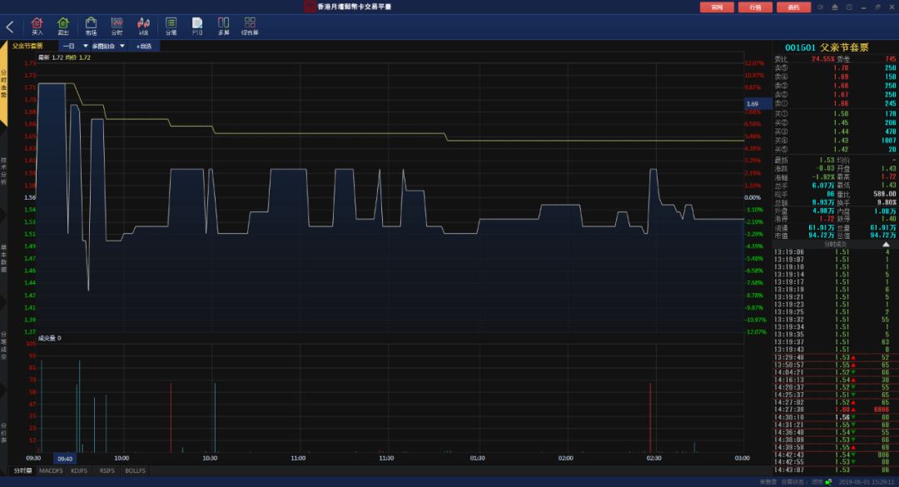Click the 最新 1.72 均价 1.72 chart header
The width and height of the screenshot is (899, 487).
point(64,57)
